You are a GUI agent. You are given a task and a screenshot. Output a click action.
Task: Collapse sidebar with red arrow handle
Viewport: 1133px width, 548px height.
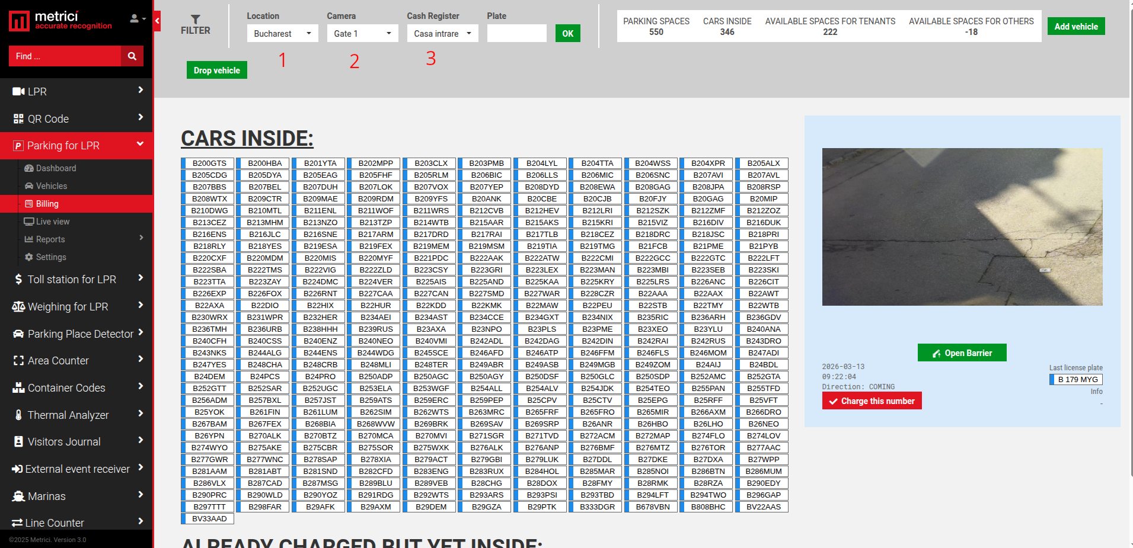(x=157, y=21)
